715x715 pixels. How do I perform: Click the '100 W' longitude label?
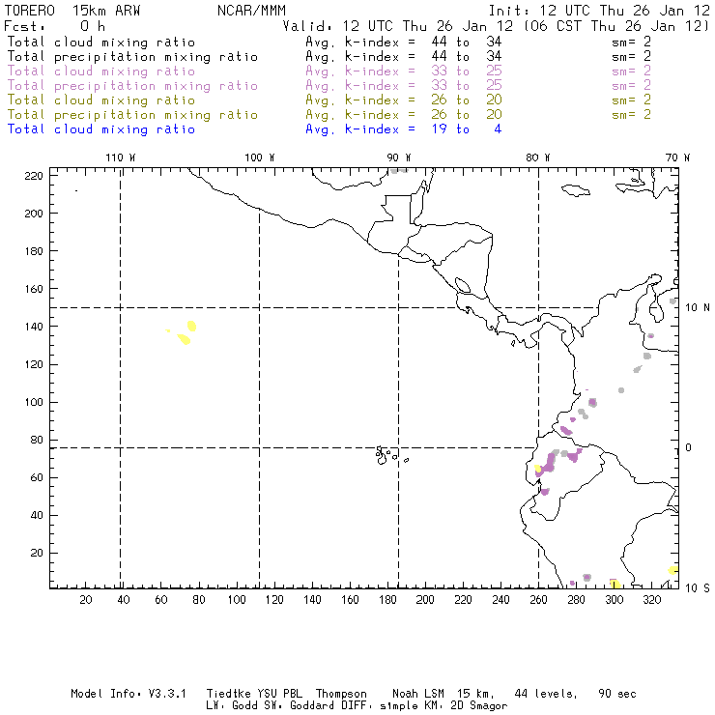[x=260, y=157]
